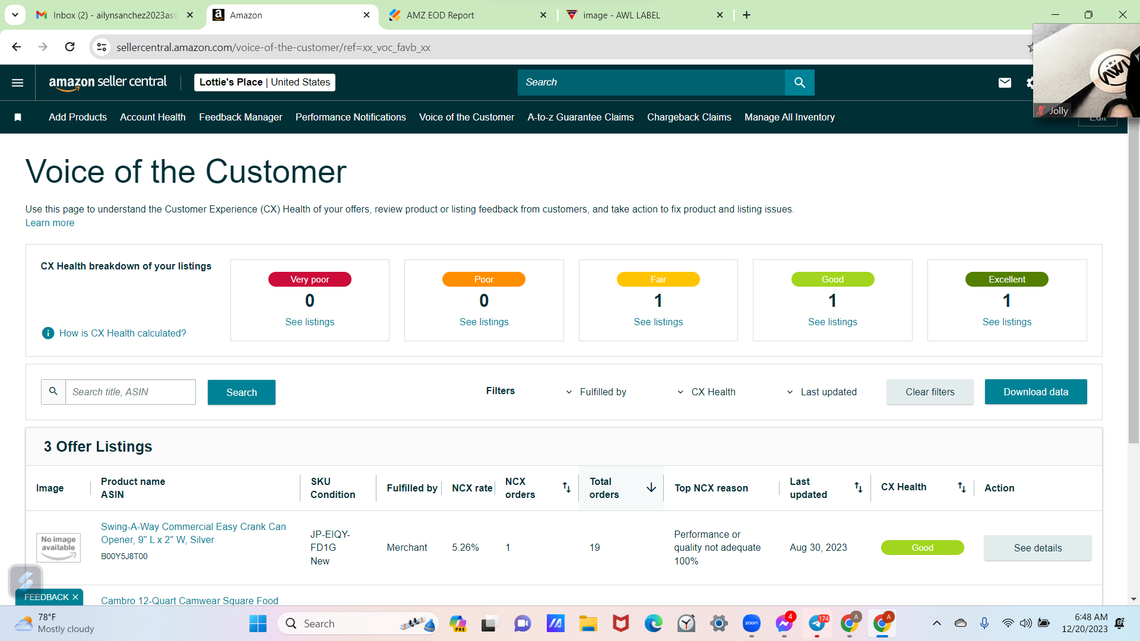This screenshot has height=641, width=1140.
Task: Close the FEEDBACK tab with the X
Action: tap(75, 598)
